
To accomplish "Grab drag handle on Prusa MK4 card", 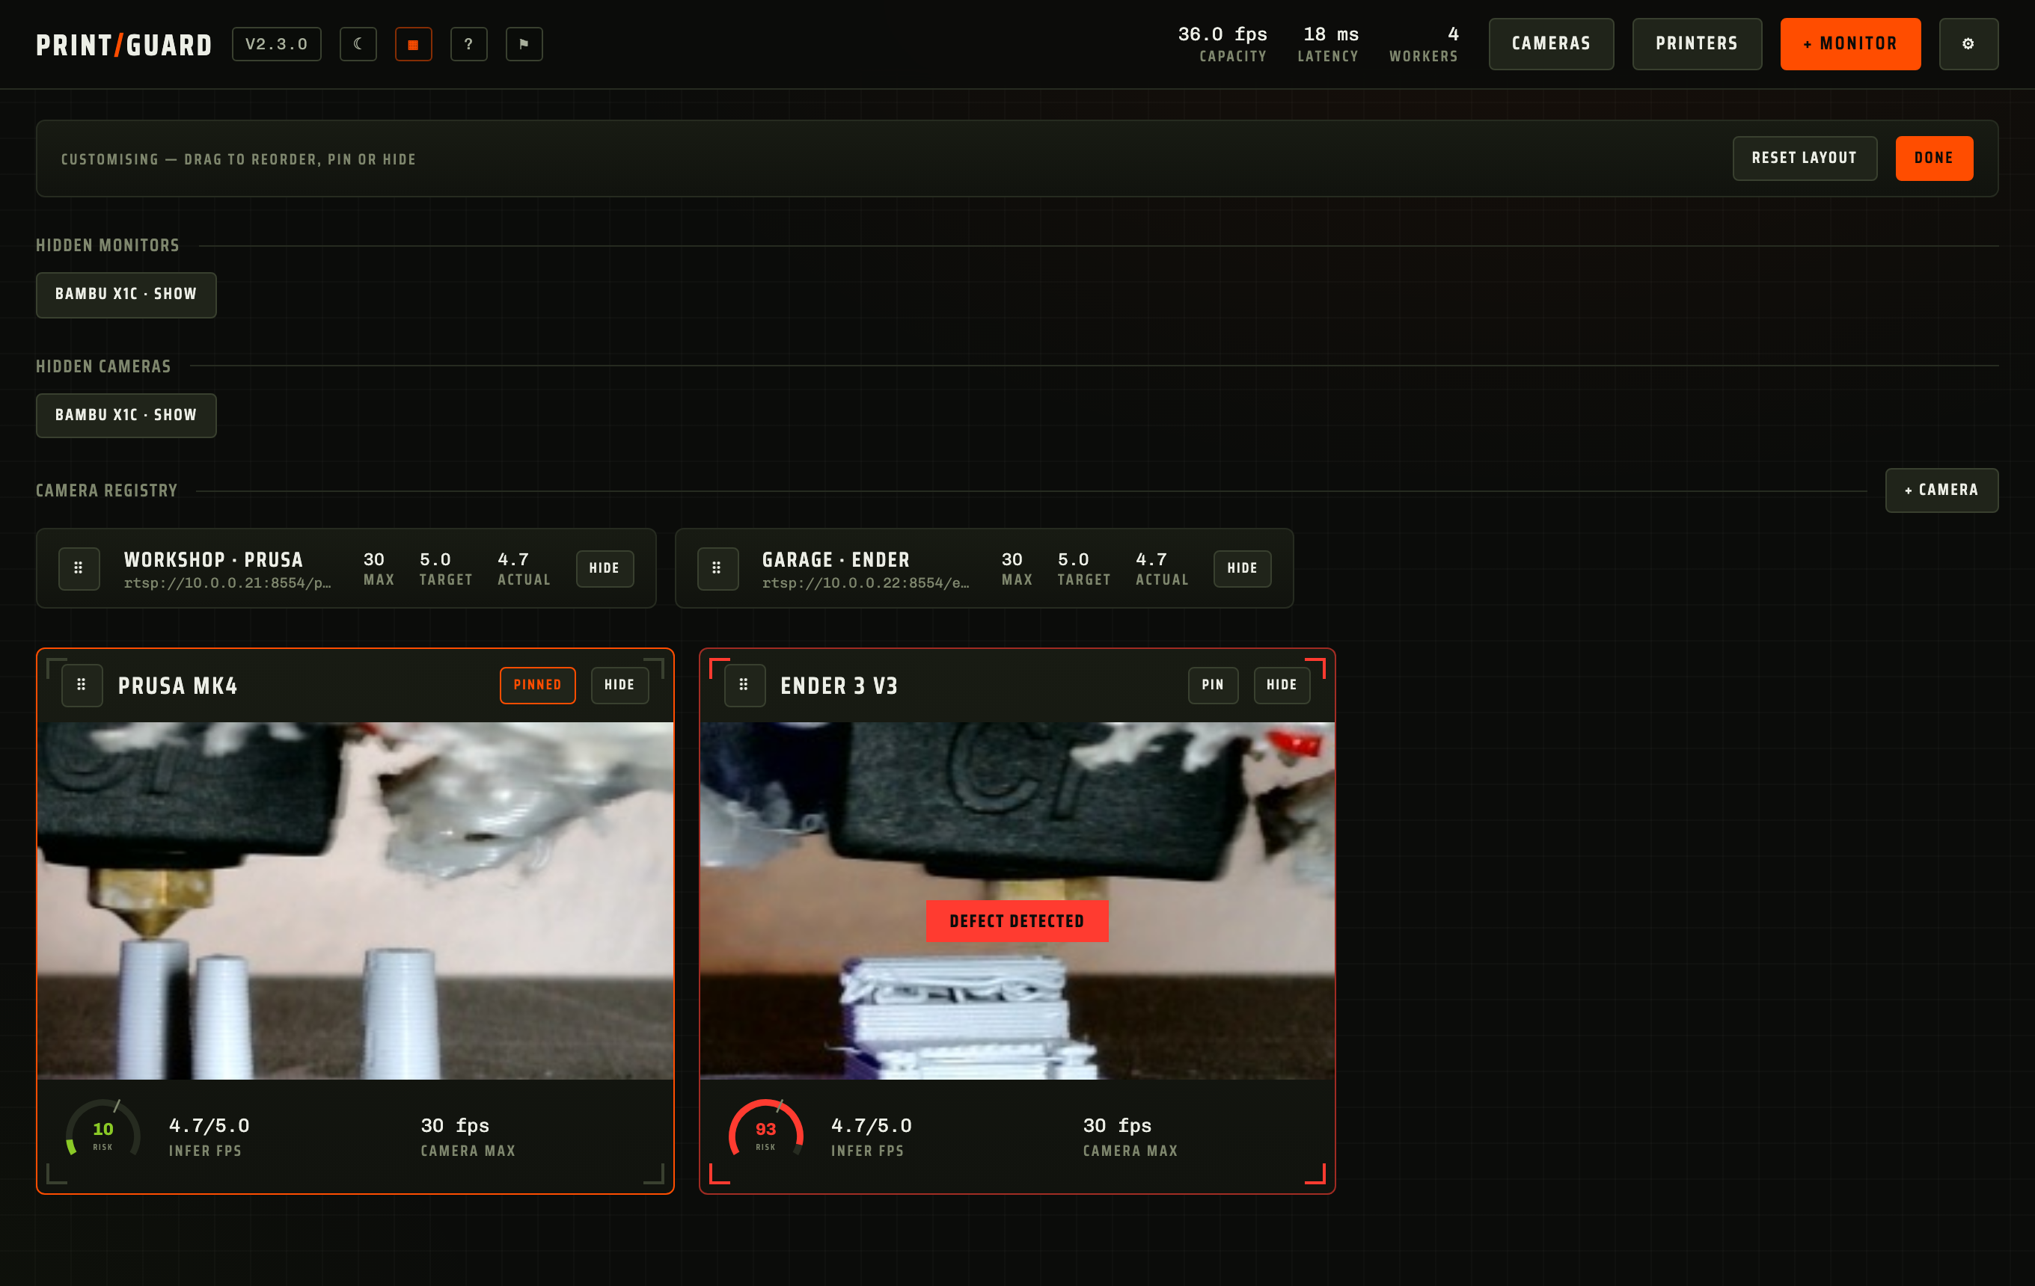I will (82, 685).
